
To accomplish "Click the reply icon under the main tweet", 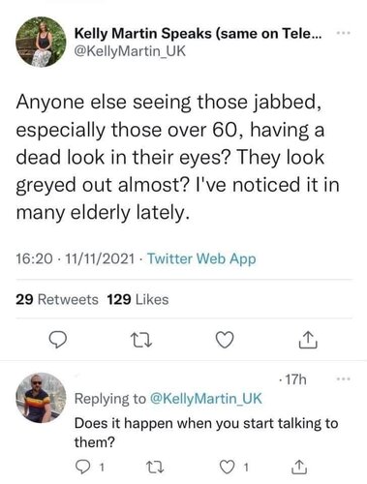I will (x=58, y=340).
